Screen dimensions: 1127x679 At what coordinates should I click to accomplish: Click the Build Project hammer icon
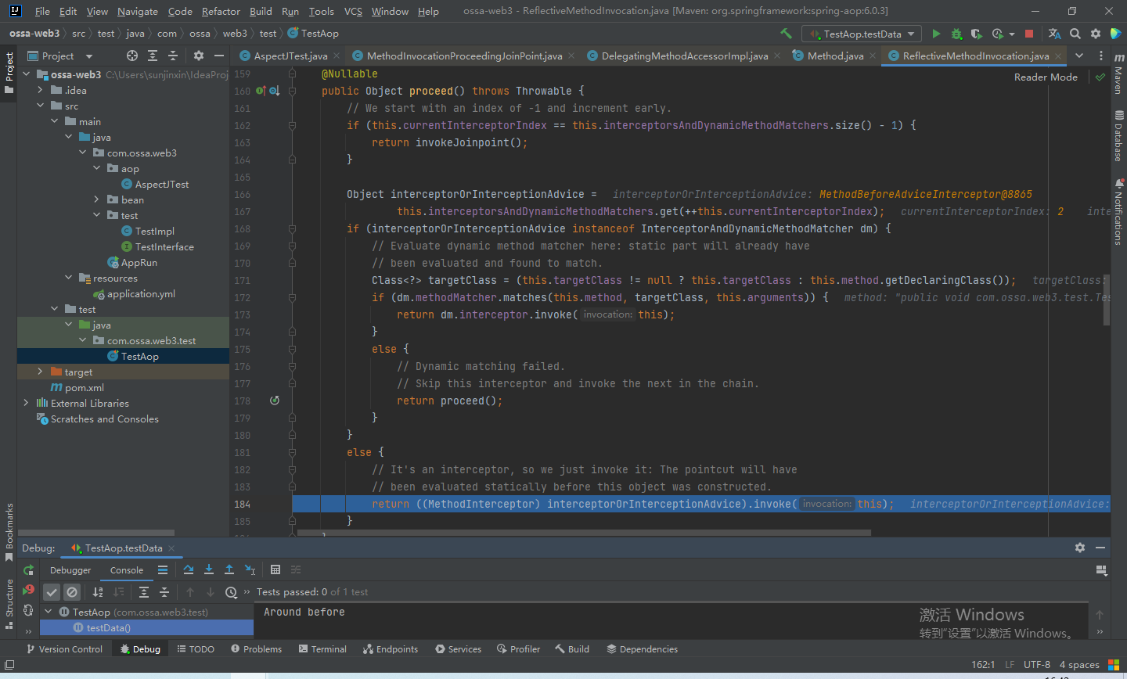click(786, 34)
